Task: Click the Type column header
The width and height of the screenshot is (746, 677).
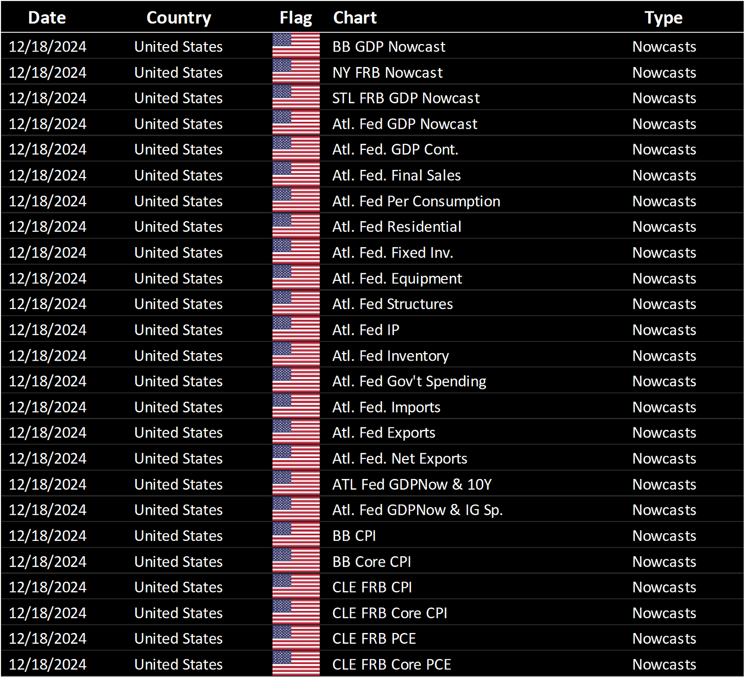Action: (664, 18)
